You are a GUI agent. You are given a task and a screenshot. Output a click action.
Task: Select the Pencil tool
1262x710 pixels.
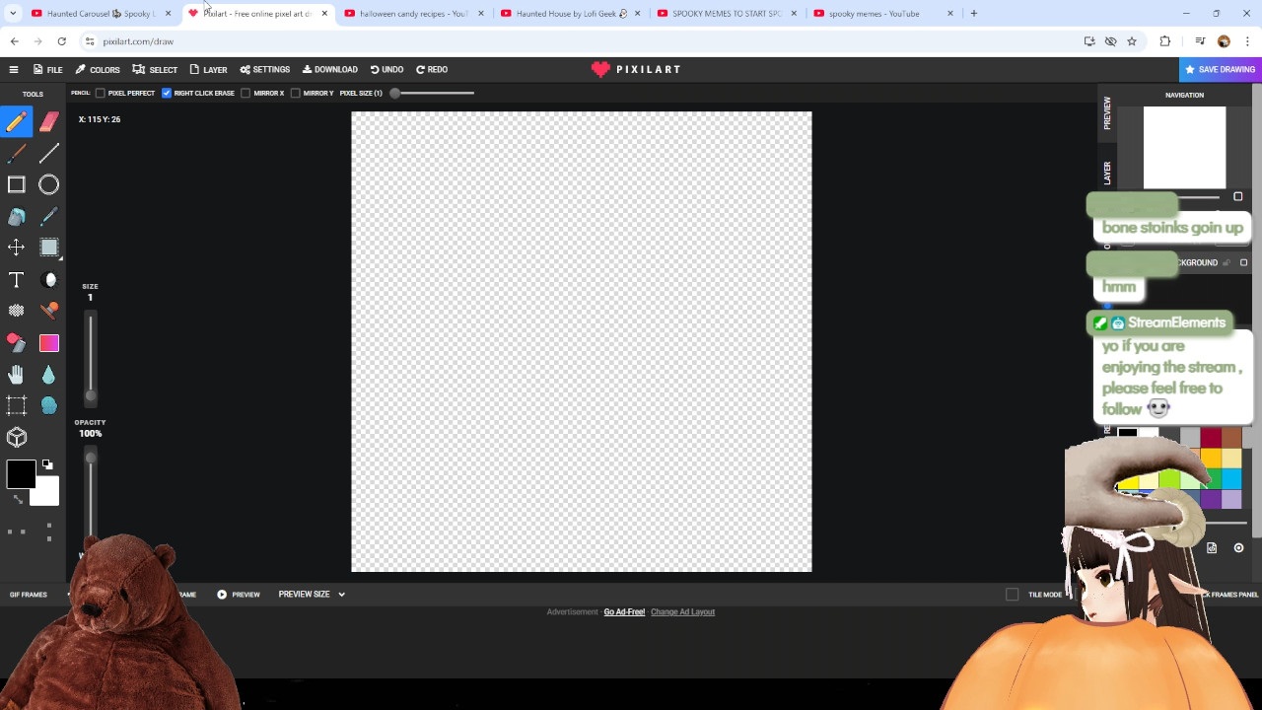[17, 121]
